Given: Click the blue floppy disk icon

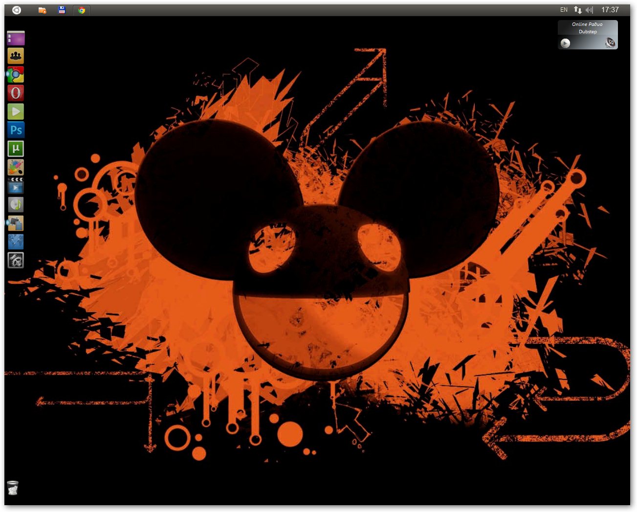Looking at the screenshot, I should click(62, 10).
